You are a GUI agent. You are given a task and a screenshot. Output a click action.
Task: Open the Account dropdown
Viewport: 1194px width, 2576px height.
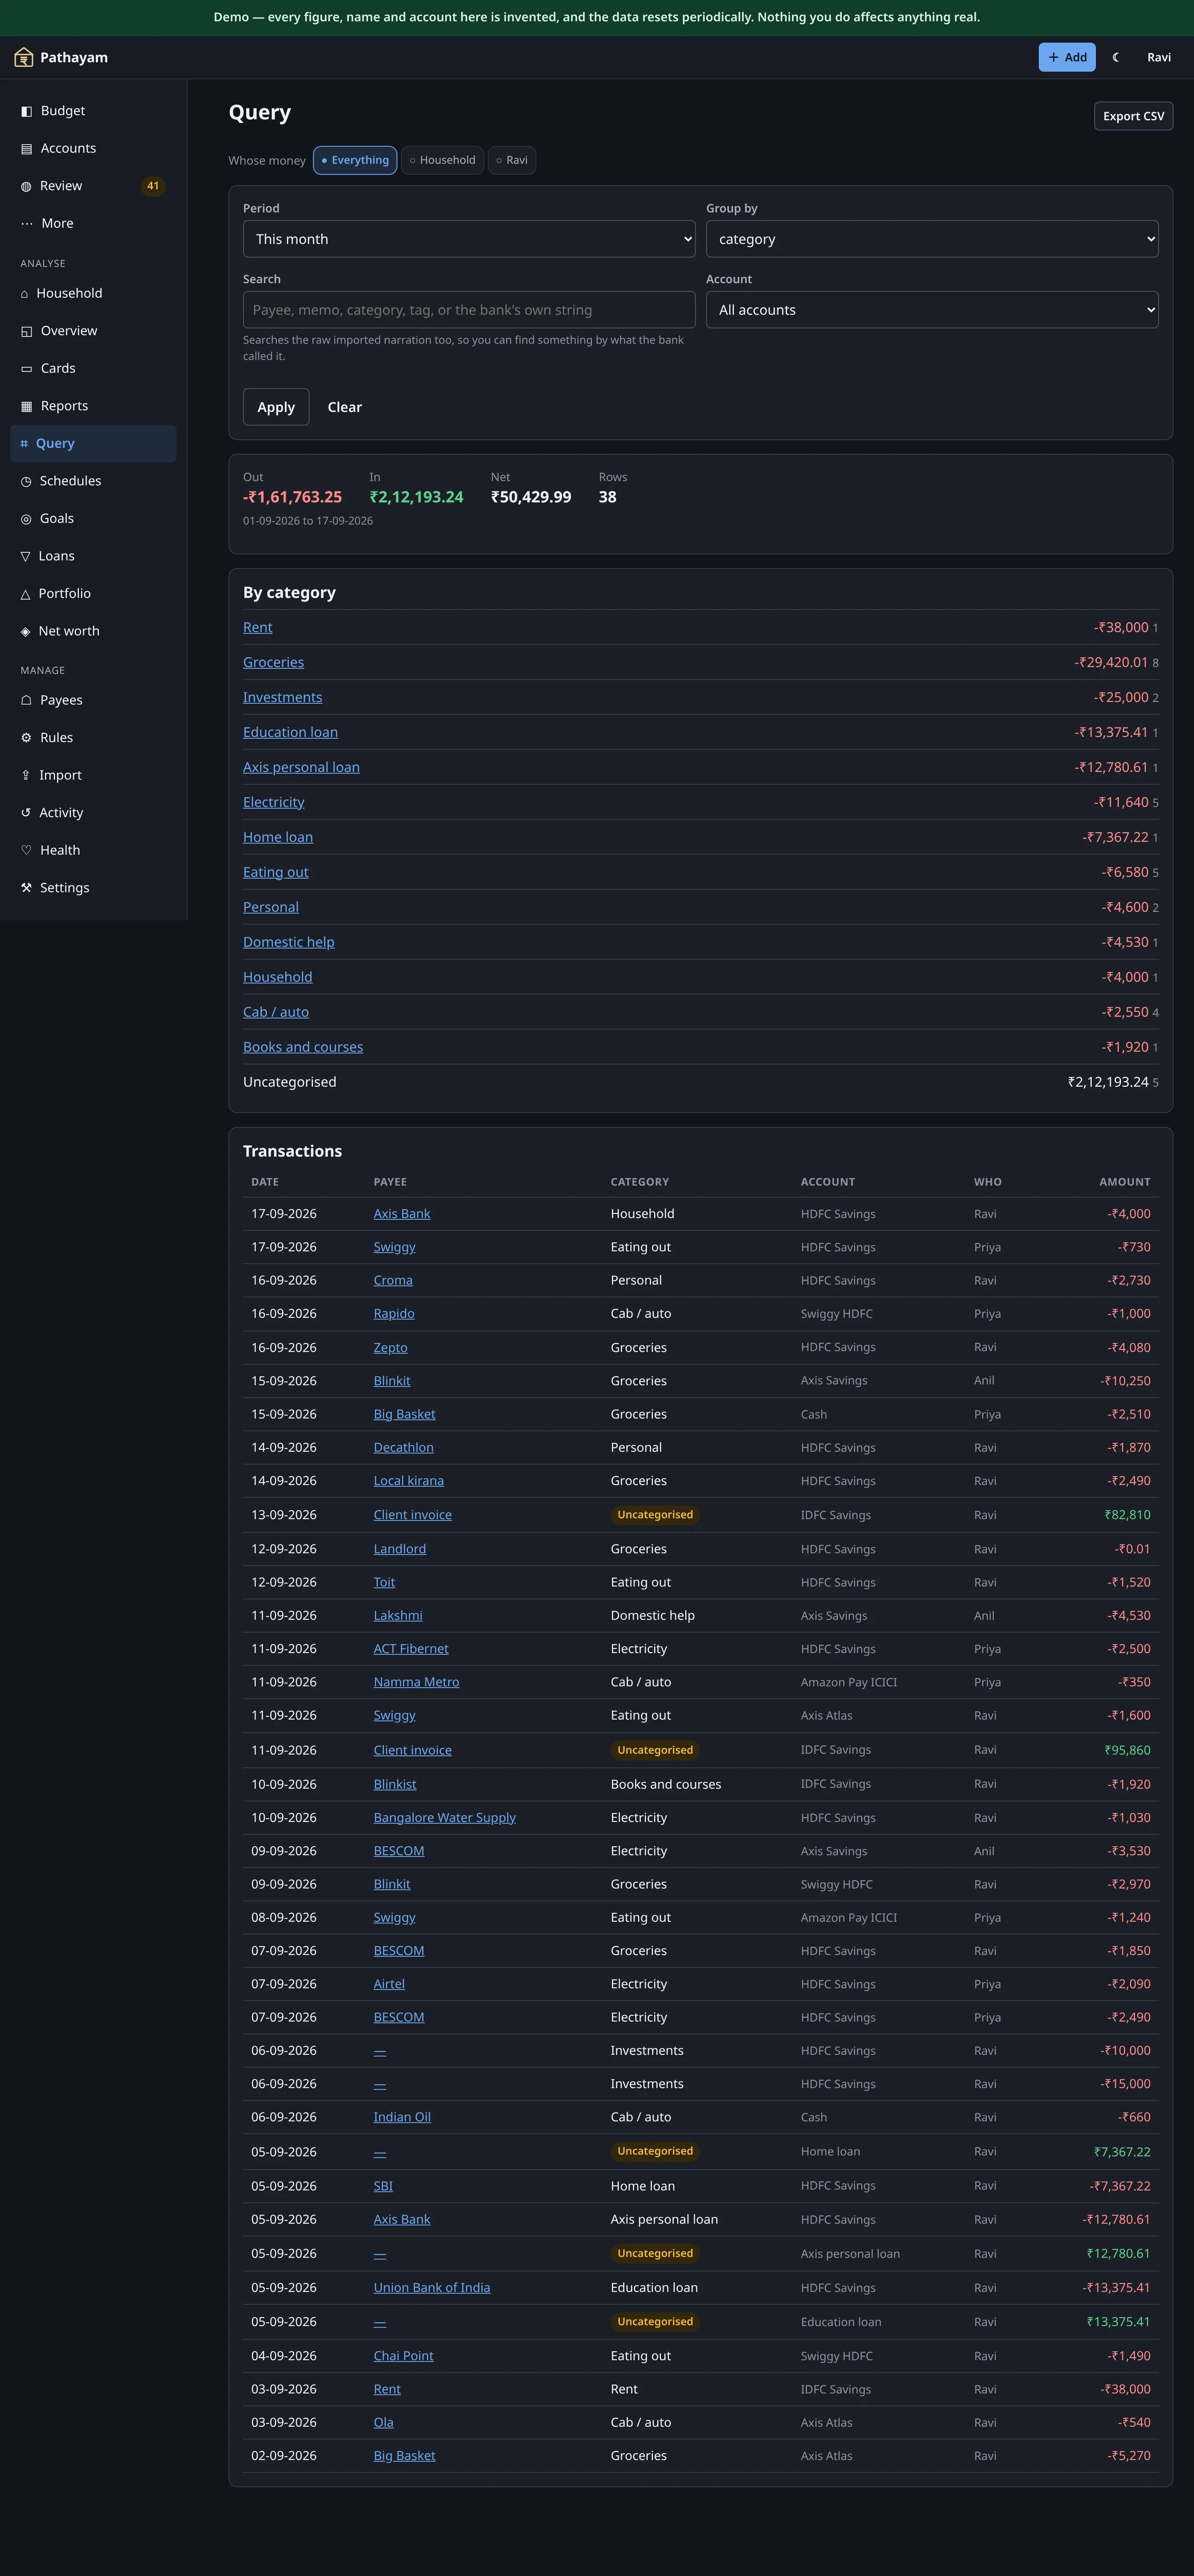point(932,310)
